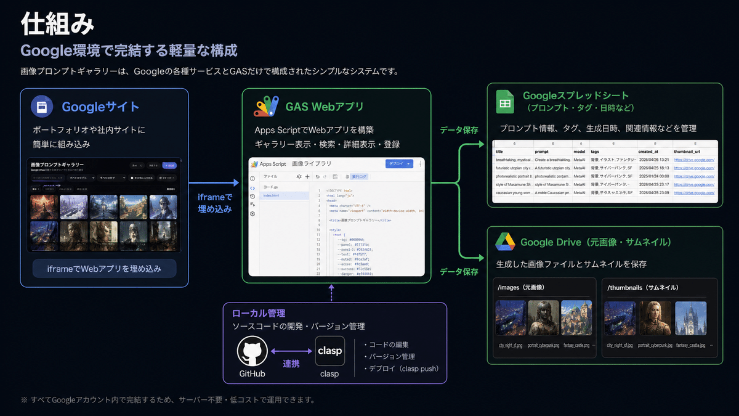Click the blue add button in the gallery header

[x=169, y=165]
